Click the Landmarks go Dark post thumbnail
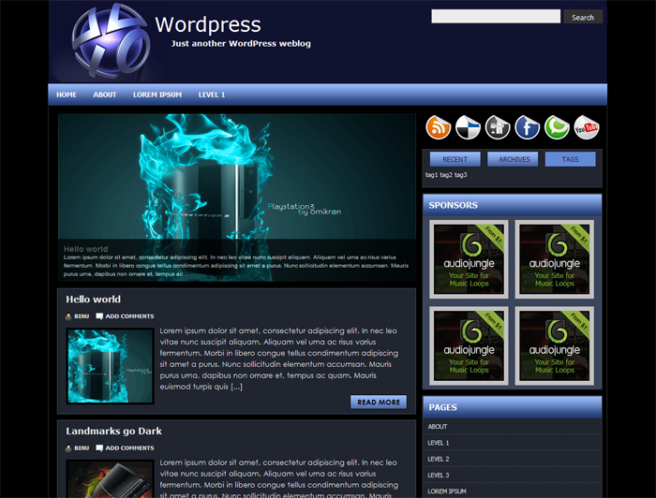Viewport: 656px width, 498px height. 110,478
